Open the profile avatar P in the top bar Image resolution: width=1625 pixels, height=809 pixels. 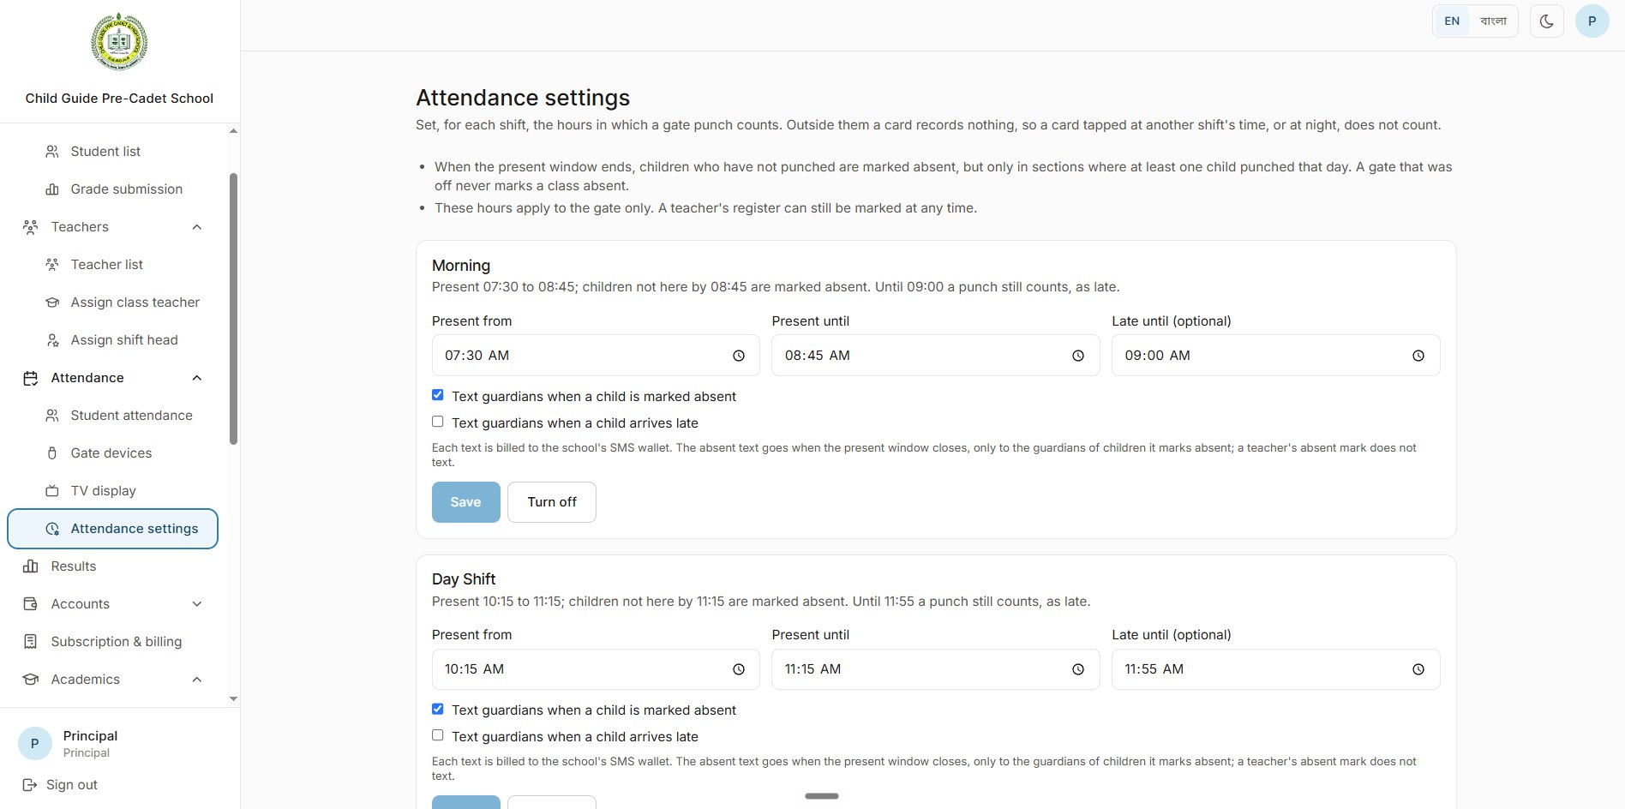click(1592, 21)
